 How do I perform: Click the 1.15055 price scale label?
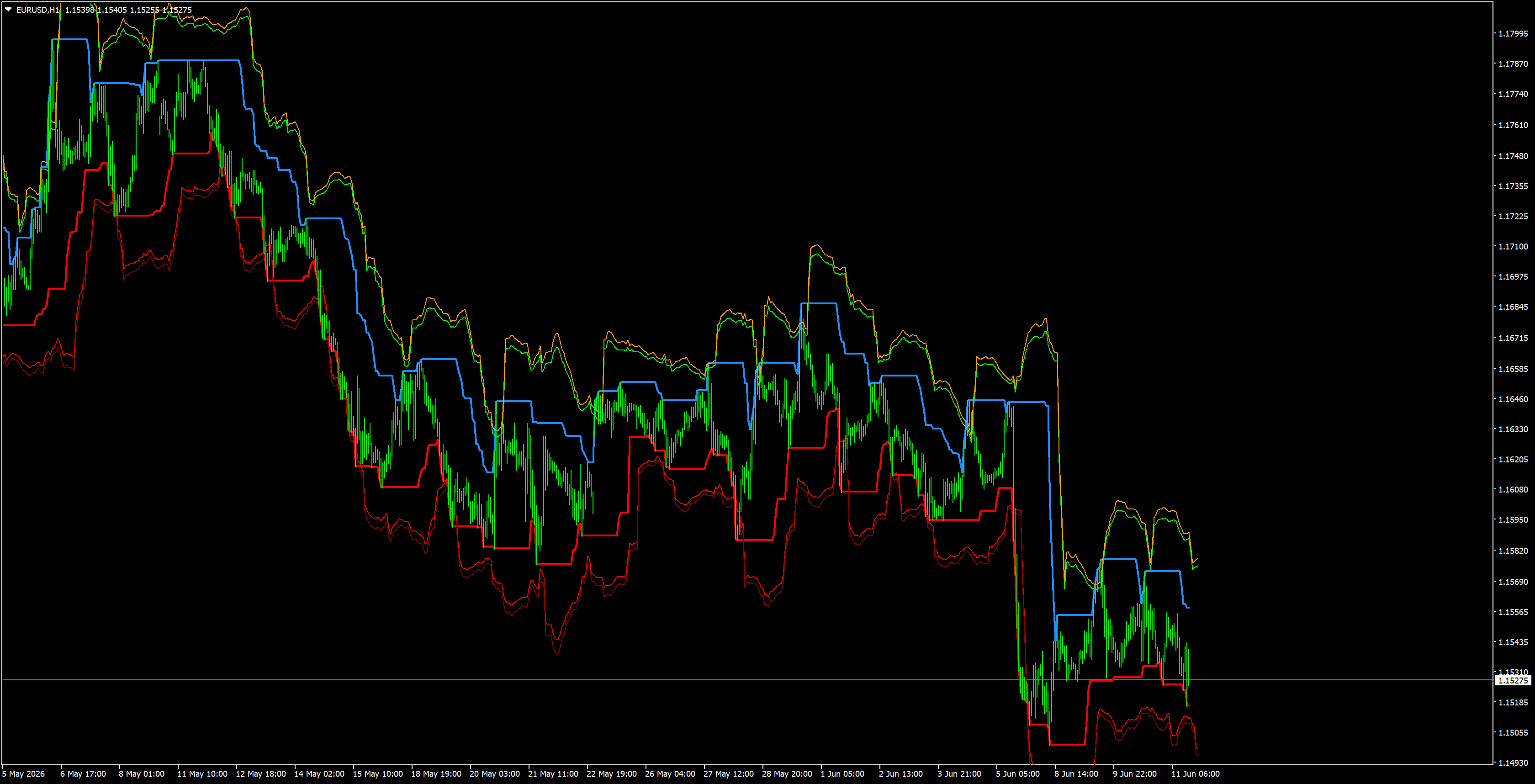pyautogui.click(x=1513, y=733)
